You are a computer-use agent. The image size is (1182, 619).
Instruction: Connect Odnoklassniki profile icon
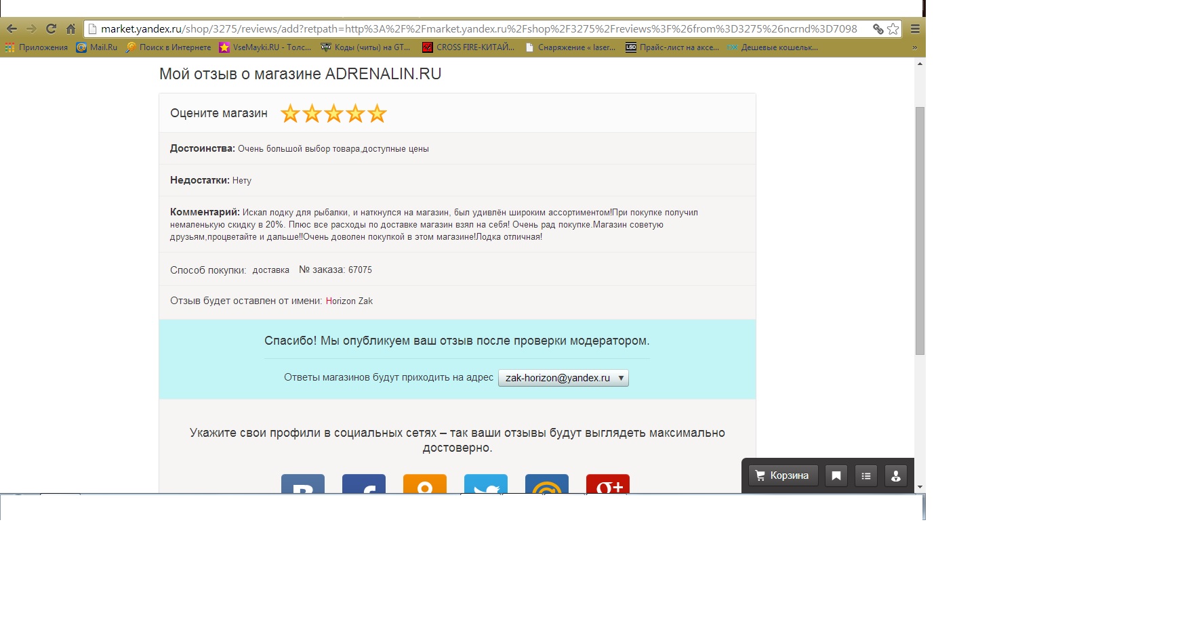(425, 484)
